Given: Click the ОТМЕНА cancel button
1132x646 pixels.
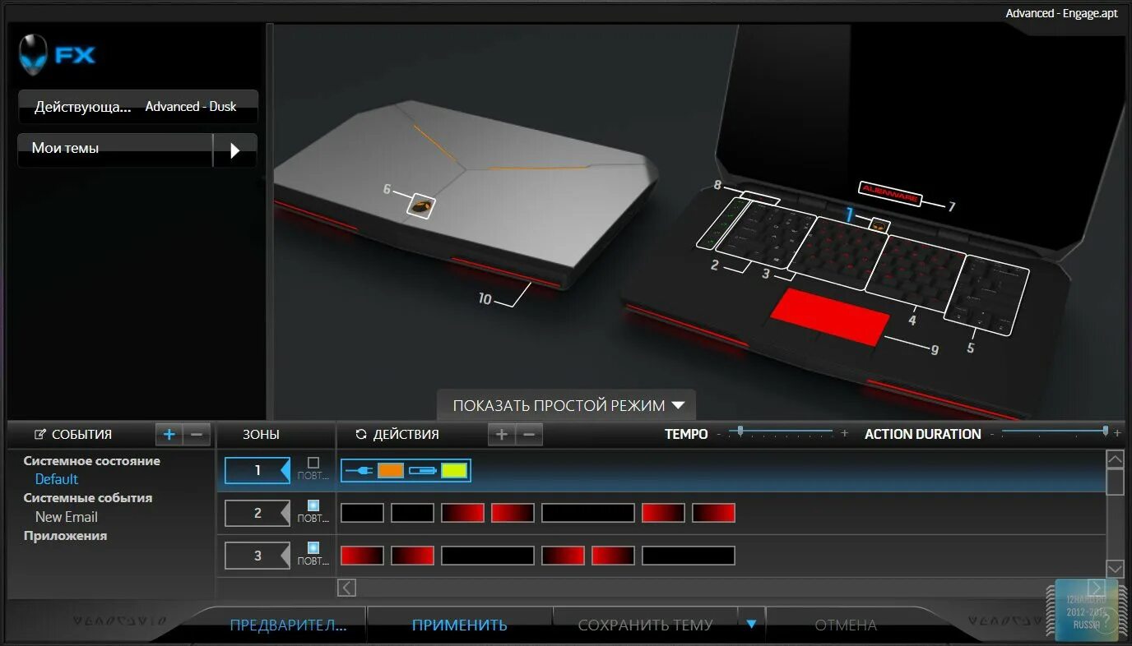Looking at the screenshot, I should 846,625.
